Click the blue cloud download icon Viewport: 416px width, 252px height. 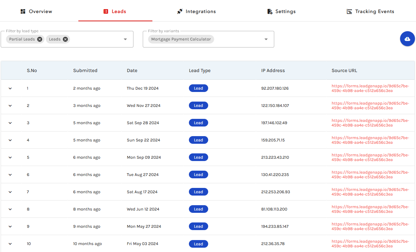tap(407, 39)
